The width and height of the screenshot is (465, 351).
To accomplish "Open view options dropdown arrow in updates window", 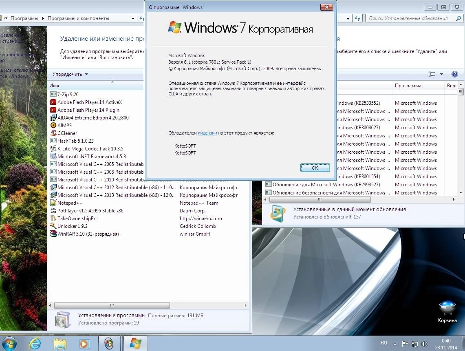I will point(441,74).
